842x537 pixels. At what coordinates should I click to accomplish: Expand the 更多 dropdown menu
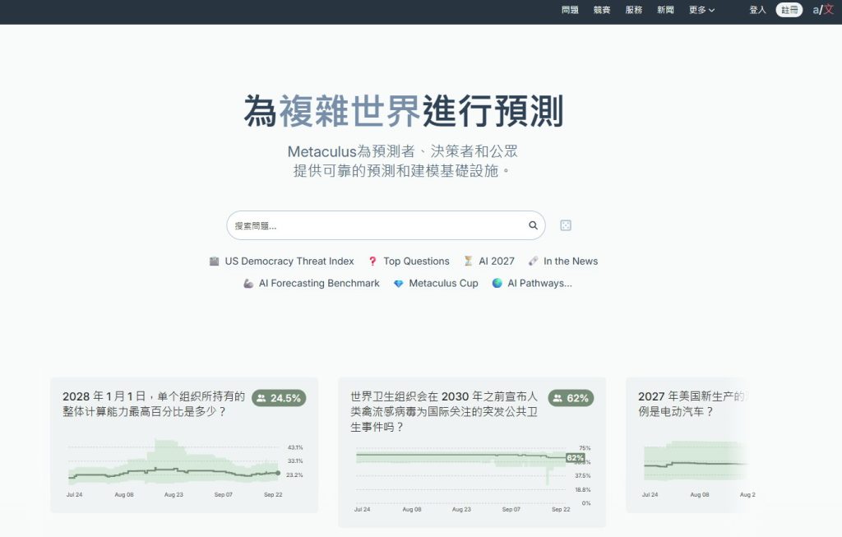pyautogui.click(x=702, y=10)
